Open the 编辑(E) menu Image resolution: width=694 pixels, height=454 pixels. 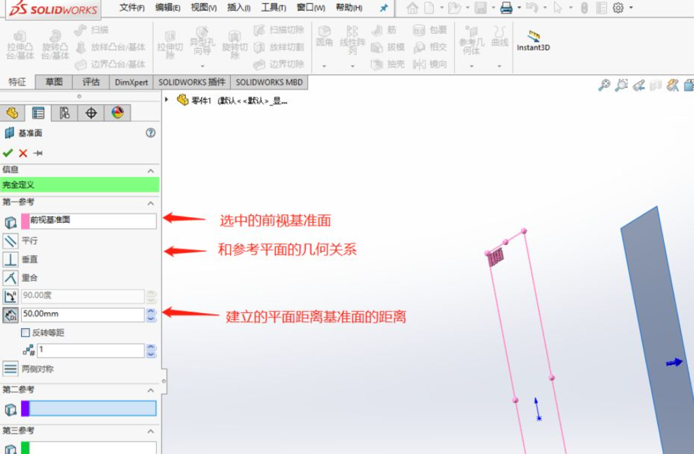click(168, 7)
